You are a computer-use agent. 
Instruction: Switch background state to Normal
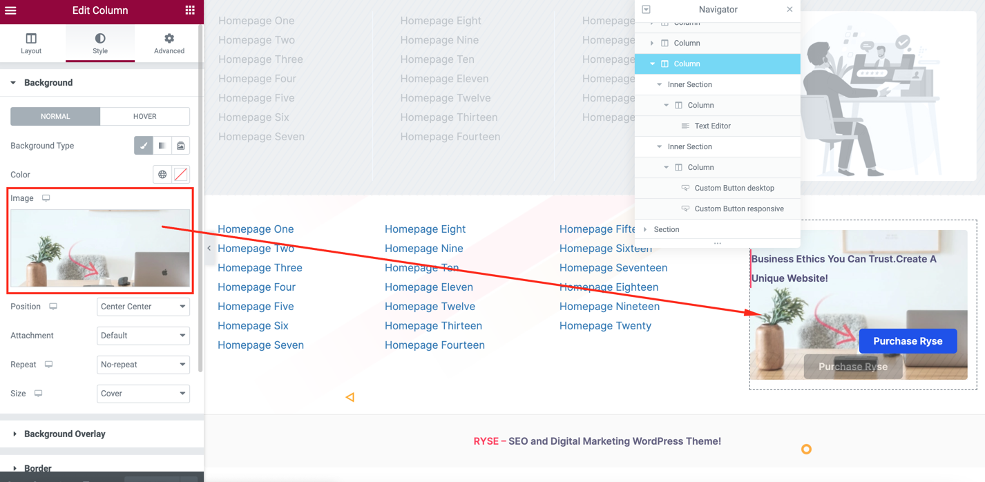[55, 117]
